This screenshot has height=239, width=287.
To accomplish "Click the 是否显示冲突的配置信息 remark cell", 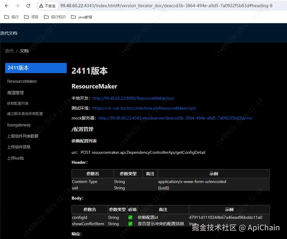I will tap(161, 224).
